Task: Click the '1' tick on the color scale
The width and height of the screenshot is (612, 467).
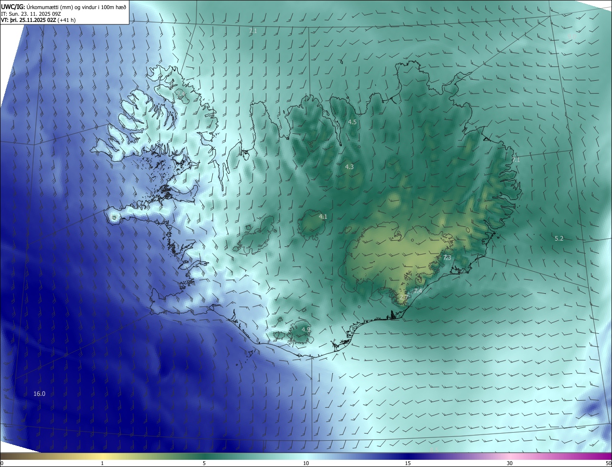Action: pyautogui.click(x=102, y=464)
